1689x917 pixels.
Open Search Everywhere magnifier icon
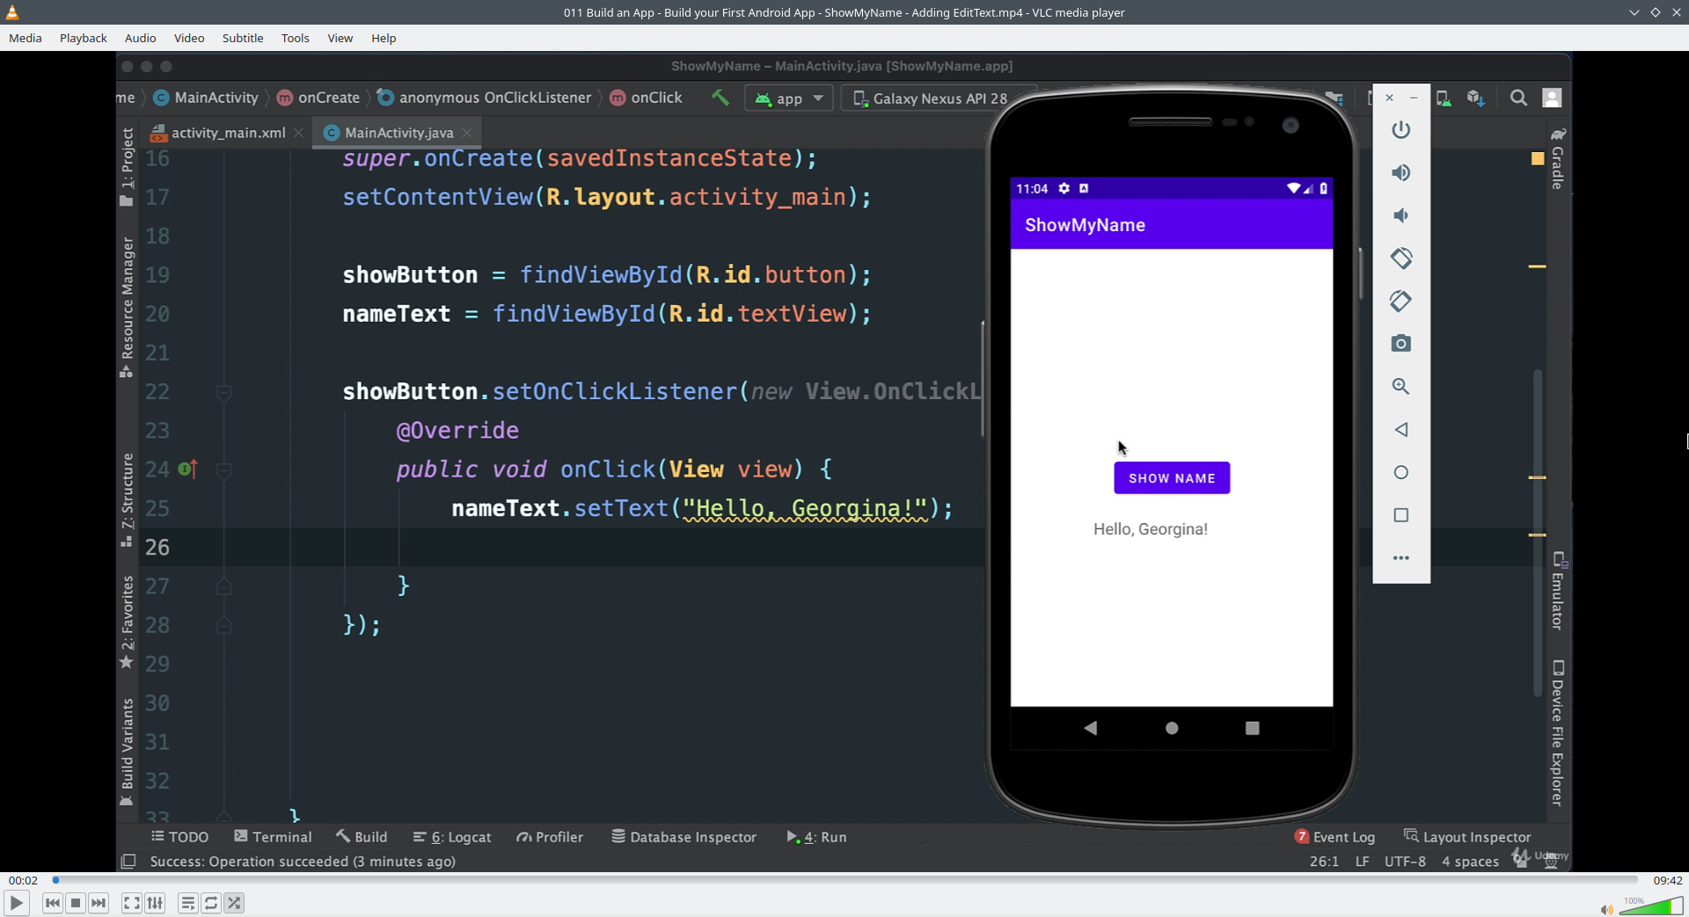click(1518, 98)
